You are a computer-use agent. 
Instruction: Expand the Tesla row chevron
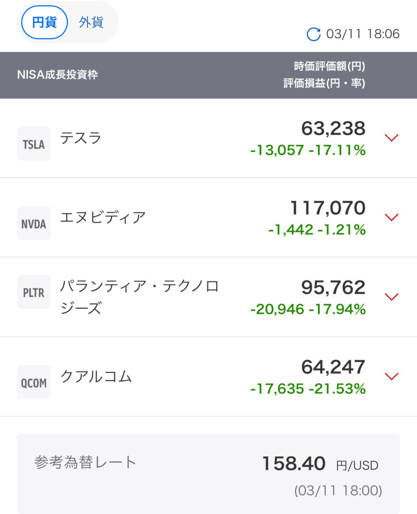[x=391, y=138]
